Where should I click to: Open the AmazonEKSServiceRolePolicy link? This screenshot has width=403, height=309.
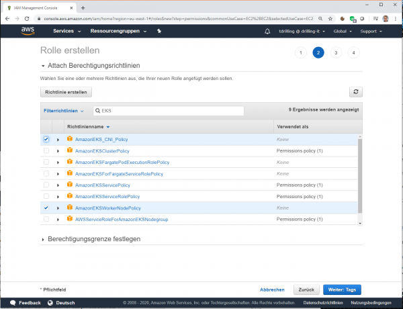click(107, 196)
